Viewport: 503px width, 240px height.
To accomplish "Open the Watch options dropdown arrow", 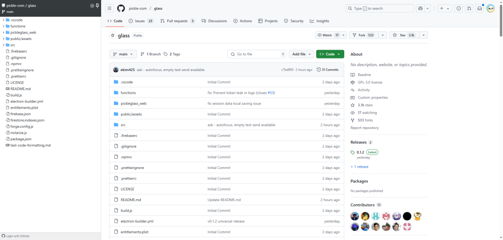I will pyautogui.click(x=344, y=35).
